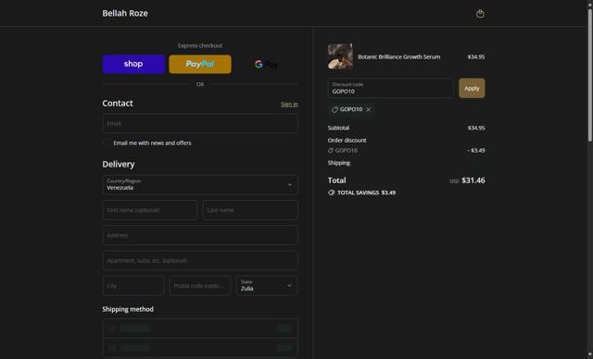Apply the discount code

pyautogui.click(x=472, y=88)
